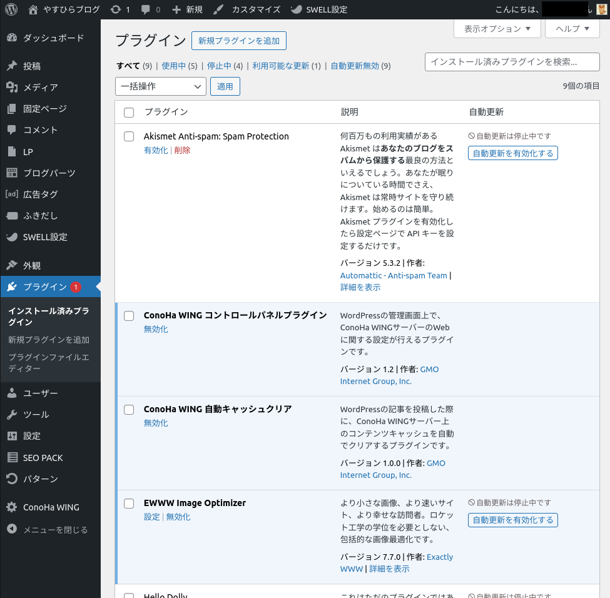Click the WordPress logo icon in admin bar
The width and height of the screenshot is (610, 598).
(x=11, y=9)
